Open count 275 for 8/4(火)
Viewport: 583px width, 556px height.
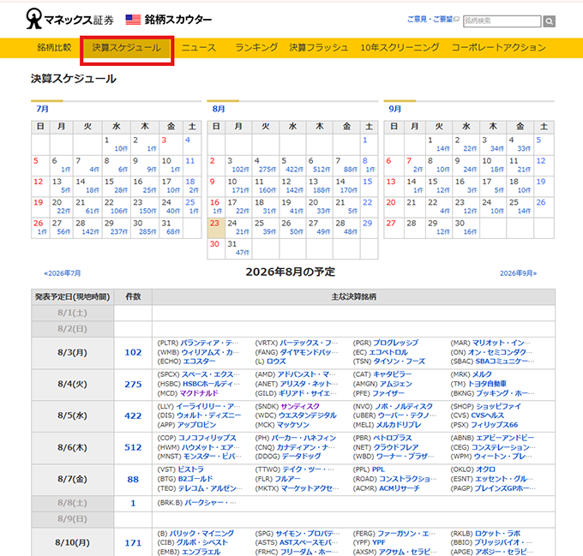point(133,385)
